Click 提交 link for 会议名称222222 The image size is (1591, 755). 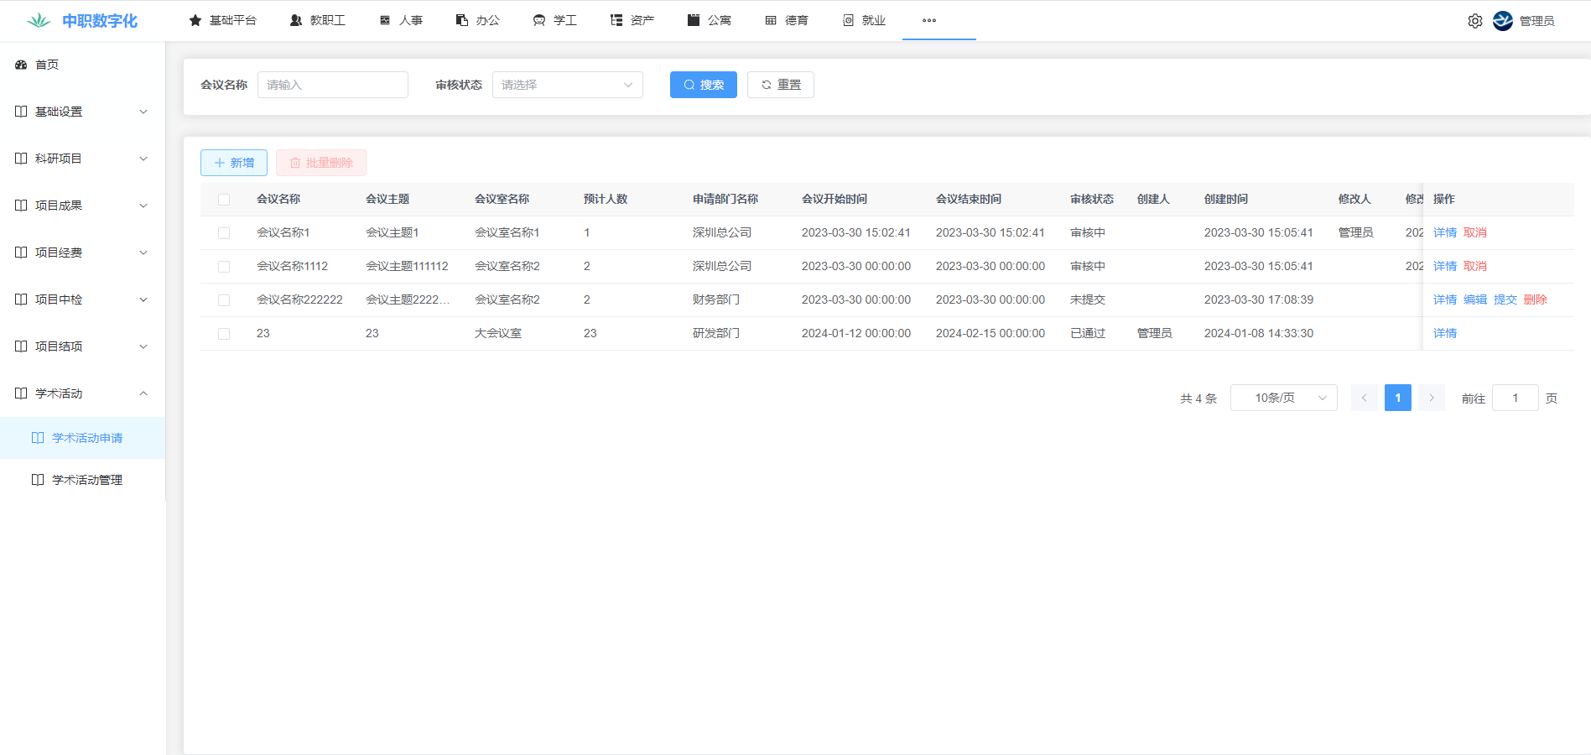(x=1505, y=299)
